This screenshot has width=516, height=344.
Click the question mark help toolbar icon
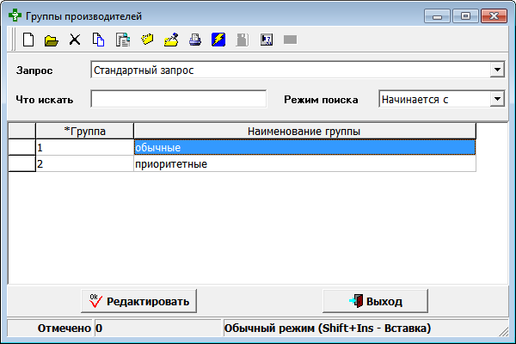coord(267,40)
